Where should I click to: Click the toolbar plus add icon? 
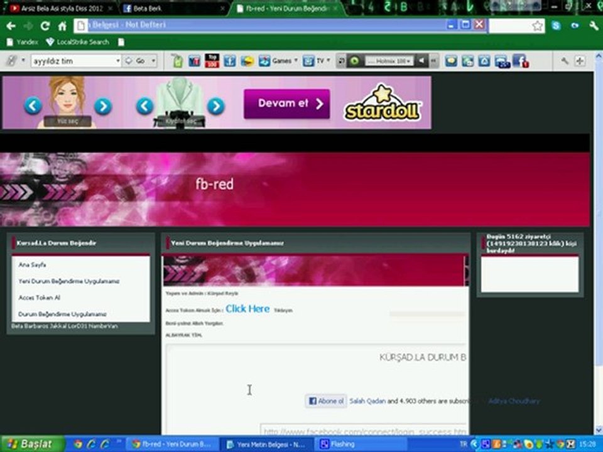580,61
